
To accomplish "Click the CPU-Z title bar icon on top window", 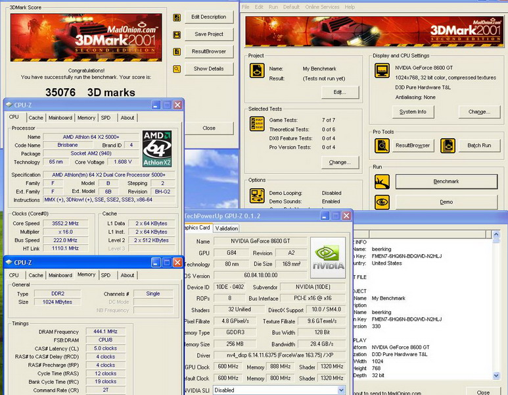I will [9, 105].
